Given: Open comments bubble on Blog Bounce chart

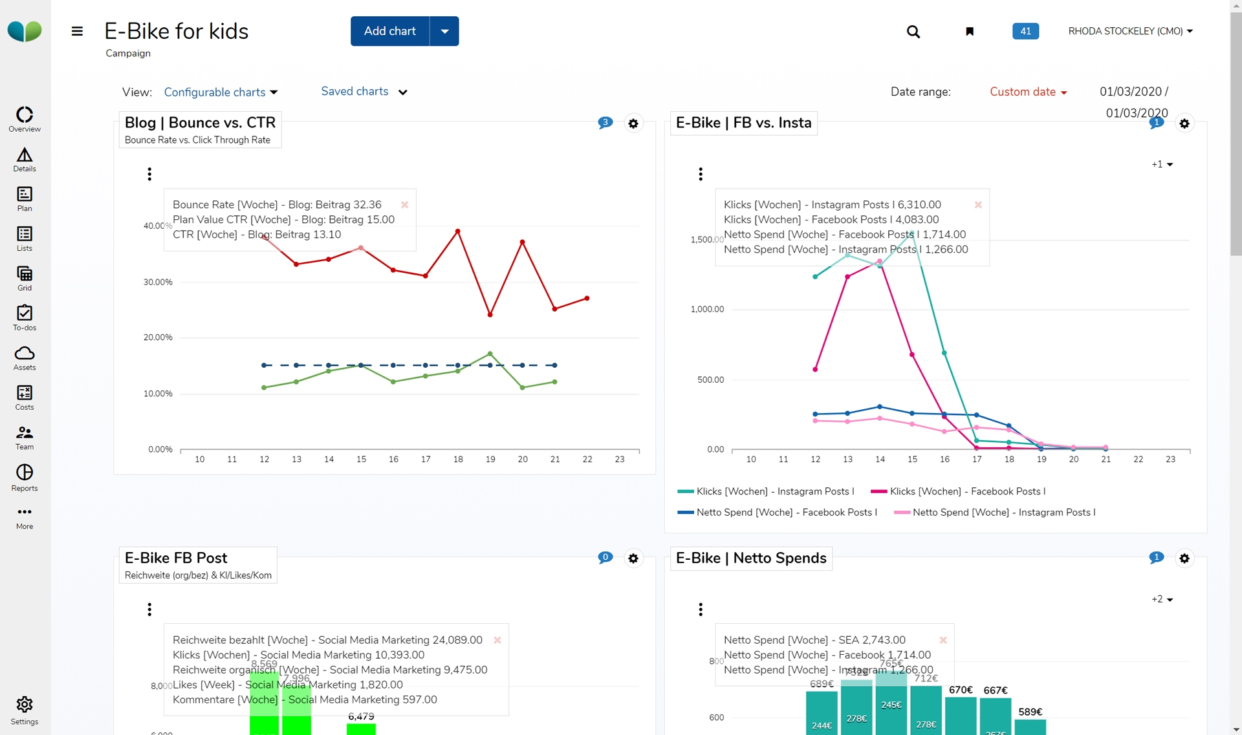Looking at the screenshot, I should 605,122.
